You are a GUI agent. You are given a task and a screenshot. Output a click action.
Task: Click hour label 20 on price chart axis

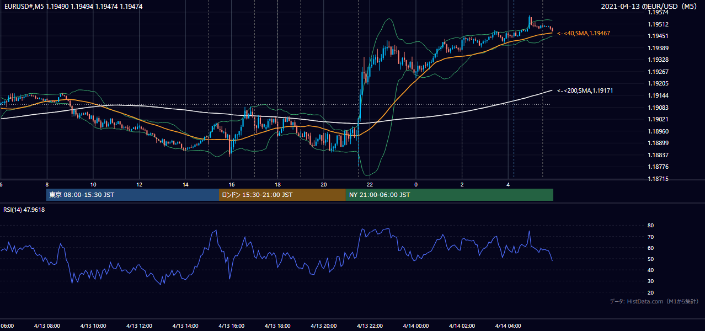click(x=324, y=184)
